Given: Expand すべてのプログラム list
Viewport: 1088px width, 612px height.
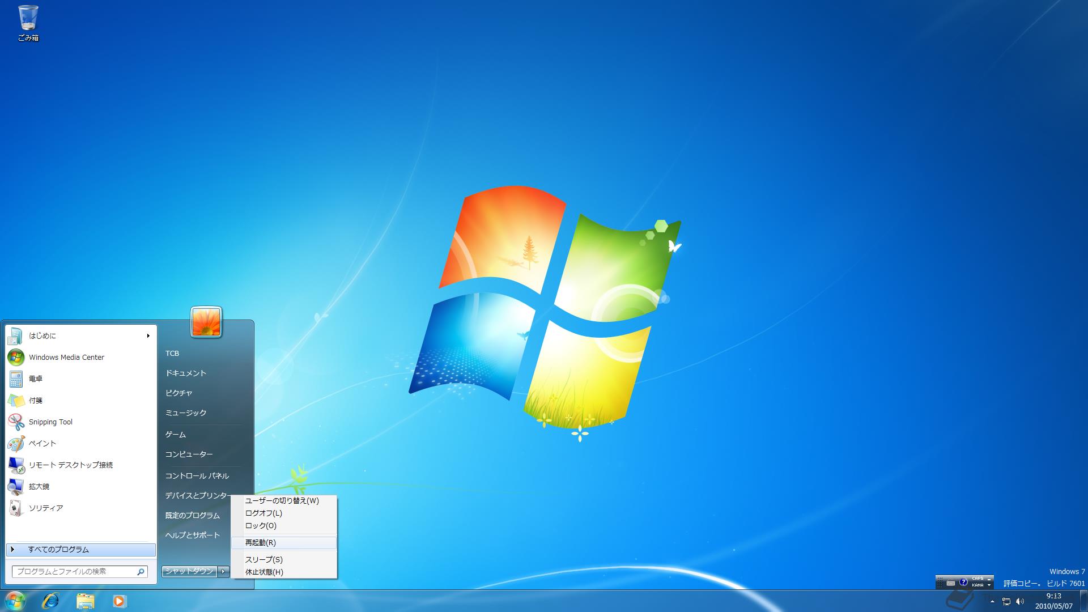Looking at the screenshot, I should (81, 550).
